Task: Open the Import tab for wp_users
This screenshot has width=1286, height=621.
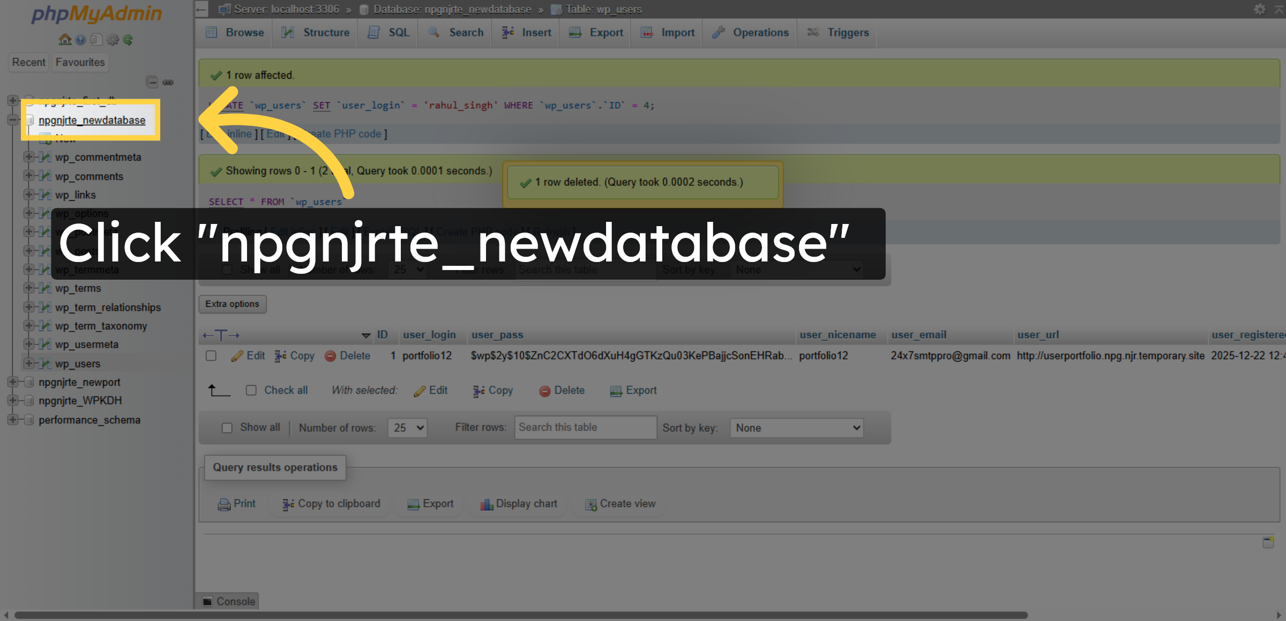Action: (666, 33)
